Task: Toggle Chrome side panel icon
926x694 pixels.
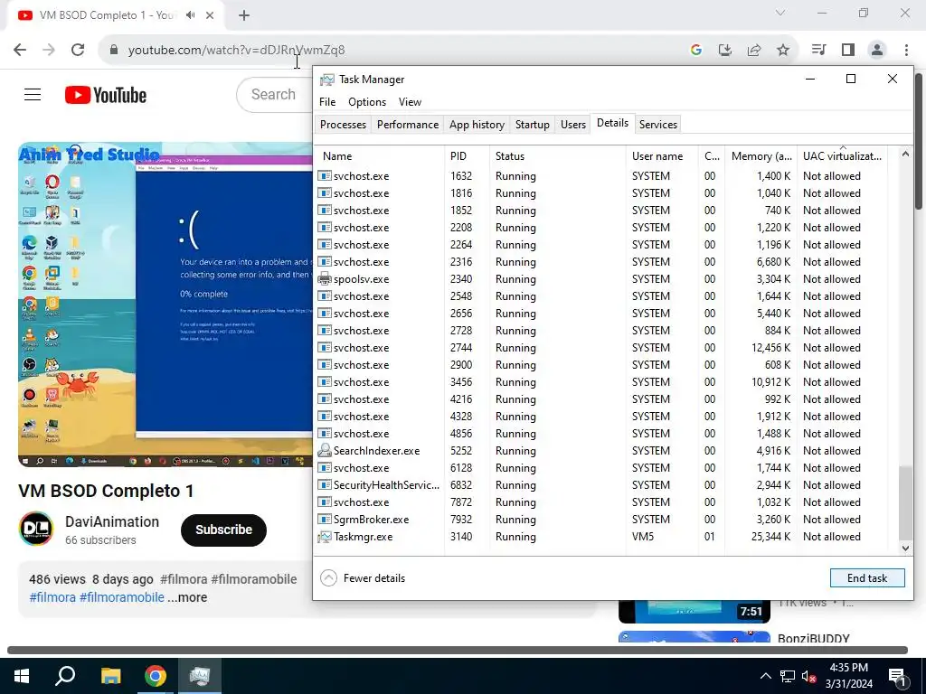Action: coord(848,51)
